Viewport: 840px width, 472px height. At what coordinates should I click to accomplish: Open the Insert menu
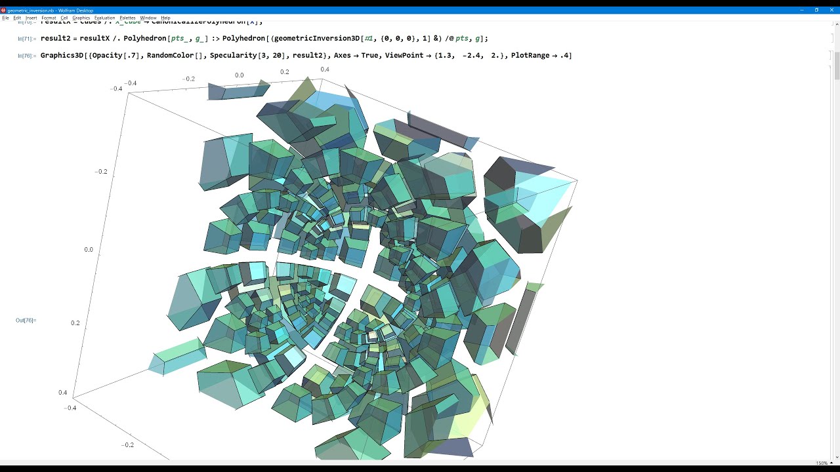point(31,18)
